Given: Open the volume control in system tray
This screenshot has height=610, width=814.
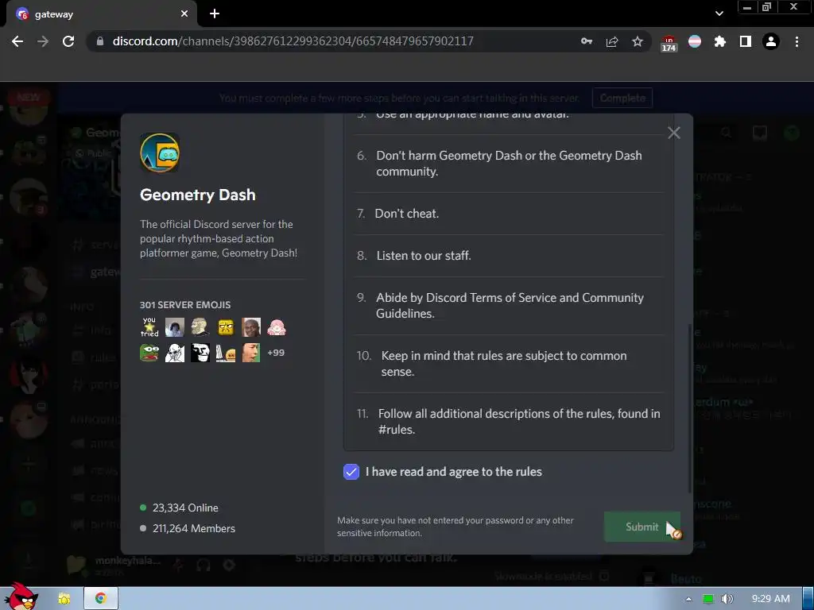Looking at the screenshot, I should click(x=727, y=599).
